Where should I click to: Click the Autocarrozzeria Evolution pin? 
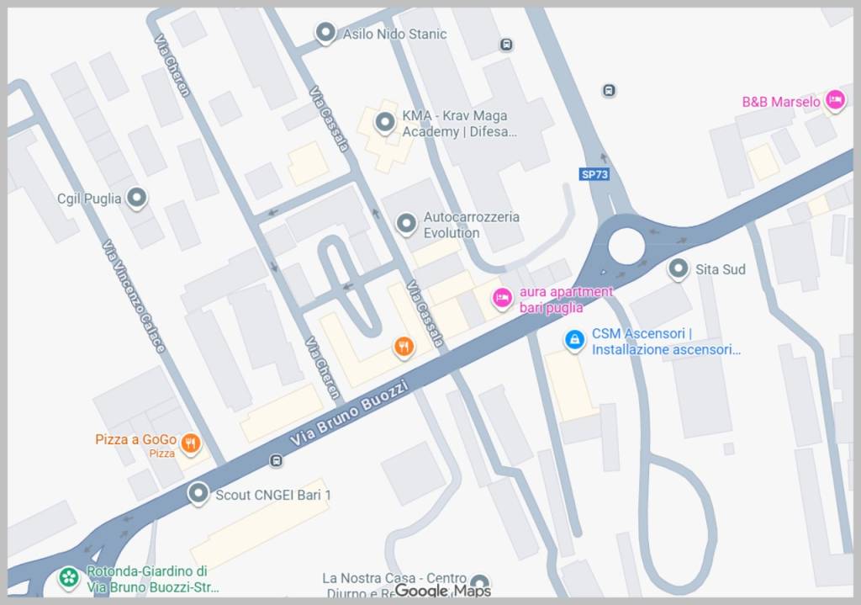pos(406,224)
